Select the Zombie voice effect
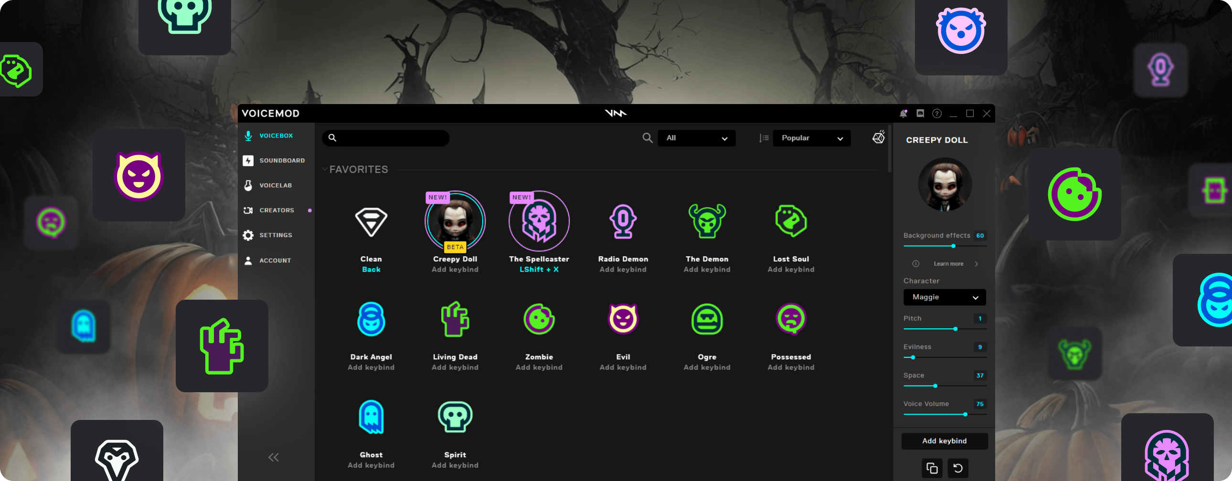Image resolution: width=1232 pixels, height=481 pixels. pos(539,319)
